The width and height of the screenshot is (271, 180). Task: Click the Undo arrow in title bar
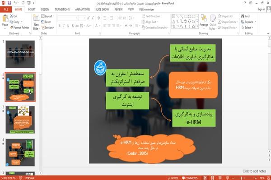point(15,3)
